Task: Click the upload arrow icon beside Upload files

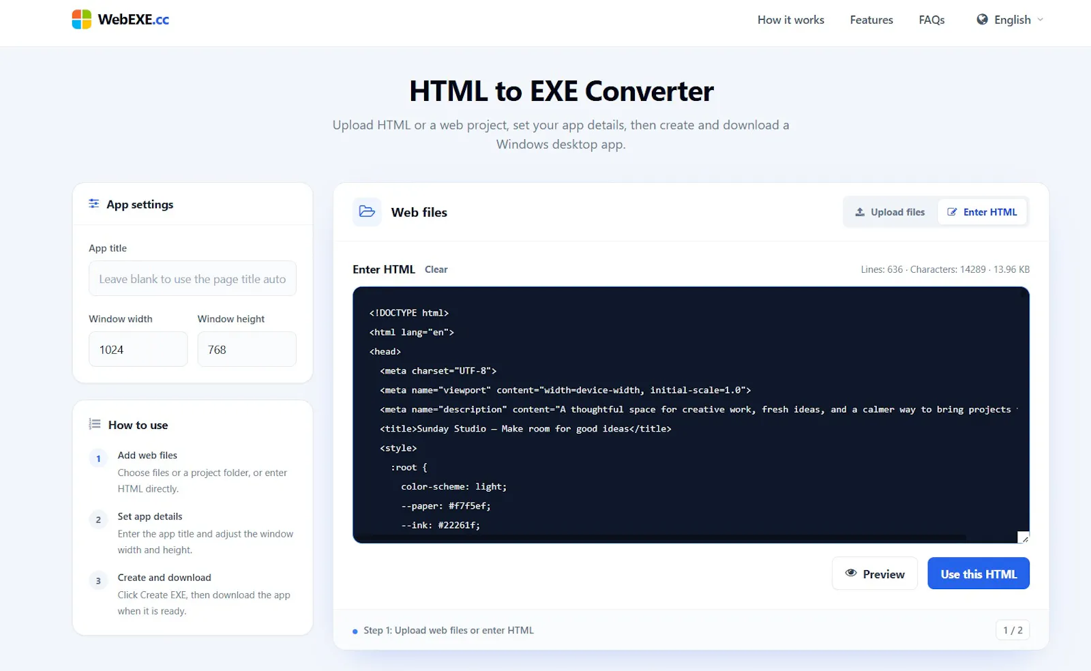Action: click(860, 212)
